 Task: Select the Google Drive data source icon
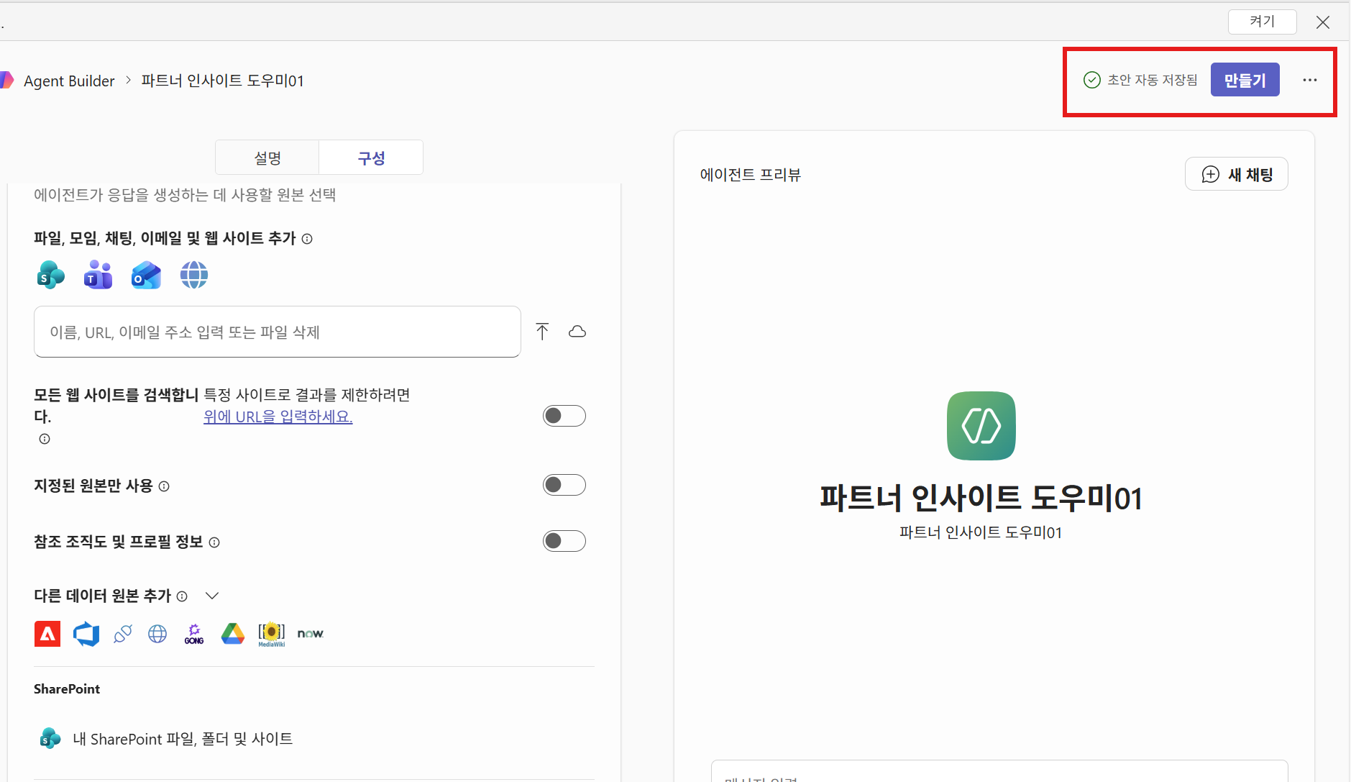click(x=232, y=634)
